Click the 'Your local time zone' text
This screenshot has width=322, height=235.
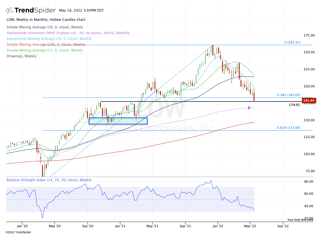pos(300,220)
